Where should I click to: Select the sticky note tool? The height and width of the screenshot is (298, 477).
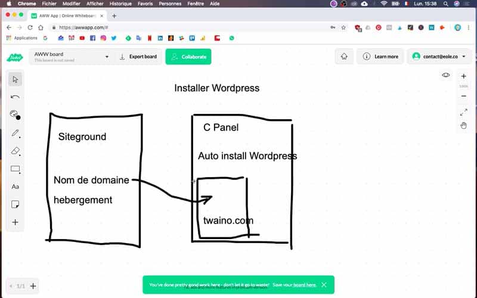(x=16, y=204)
